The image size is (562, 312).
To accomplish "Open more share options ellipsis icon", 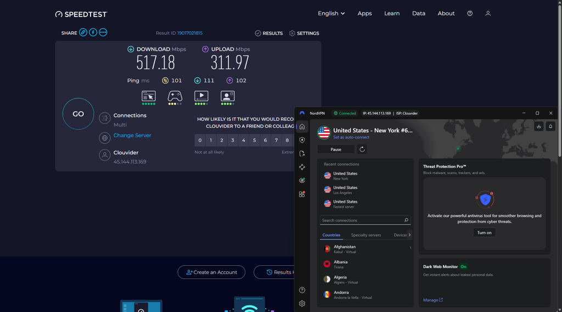I will point(103,32).
